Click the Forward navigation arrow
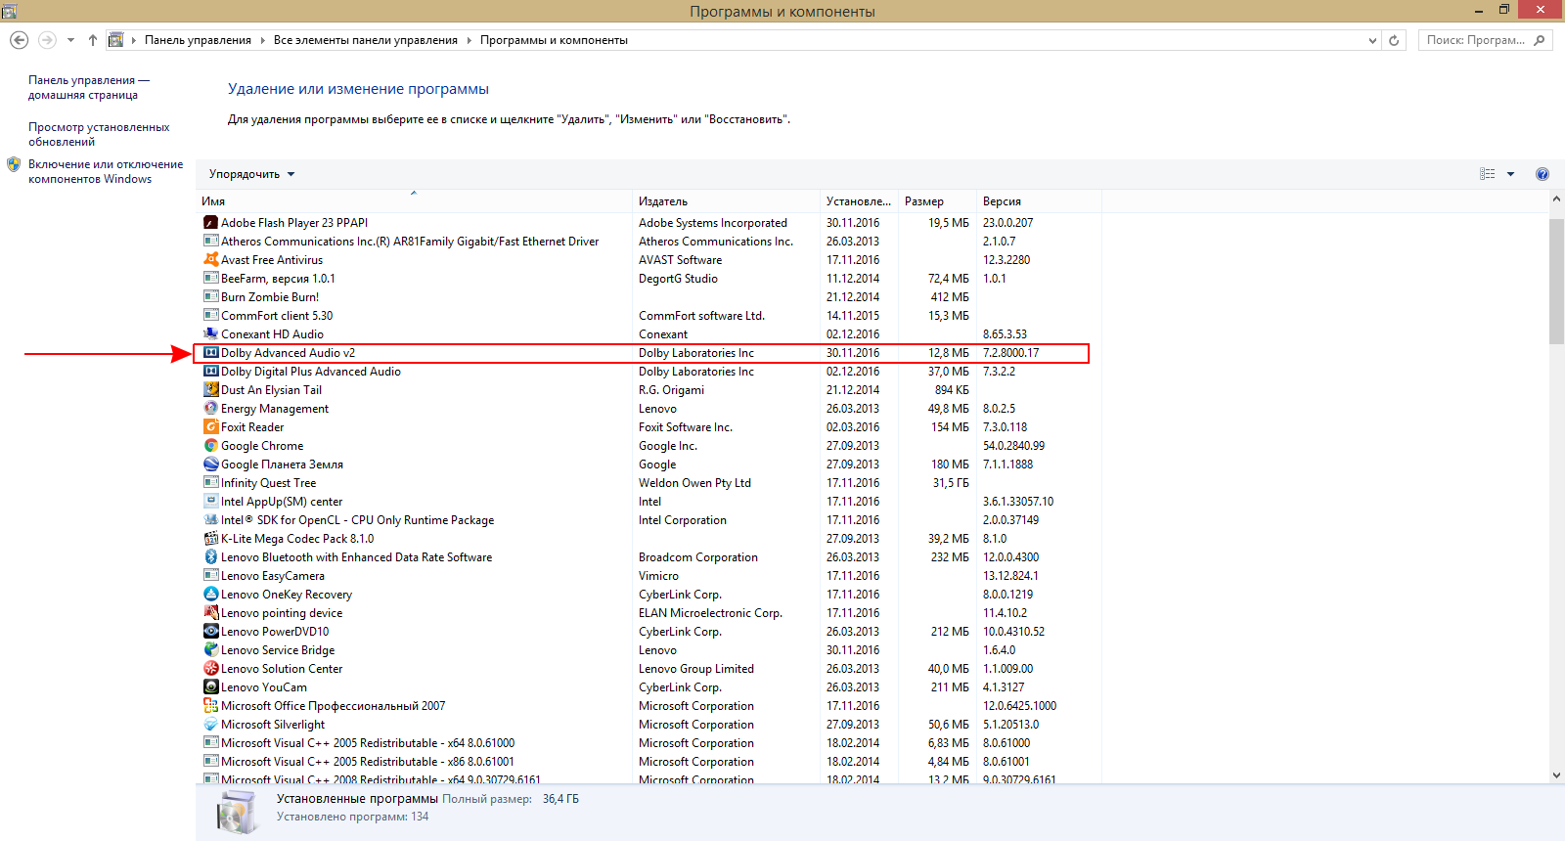Viewport: 1565px width, 841px height. 47,40
